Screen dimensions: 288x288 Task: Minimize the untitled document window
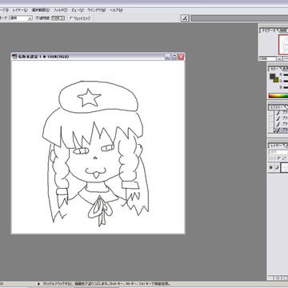coord(167,57)
